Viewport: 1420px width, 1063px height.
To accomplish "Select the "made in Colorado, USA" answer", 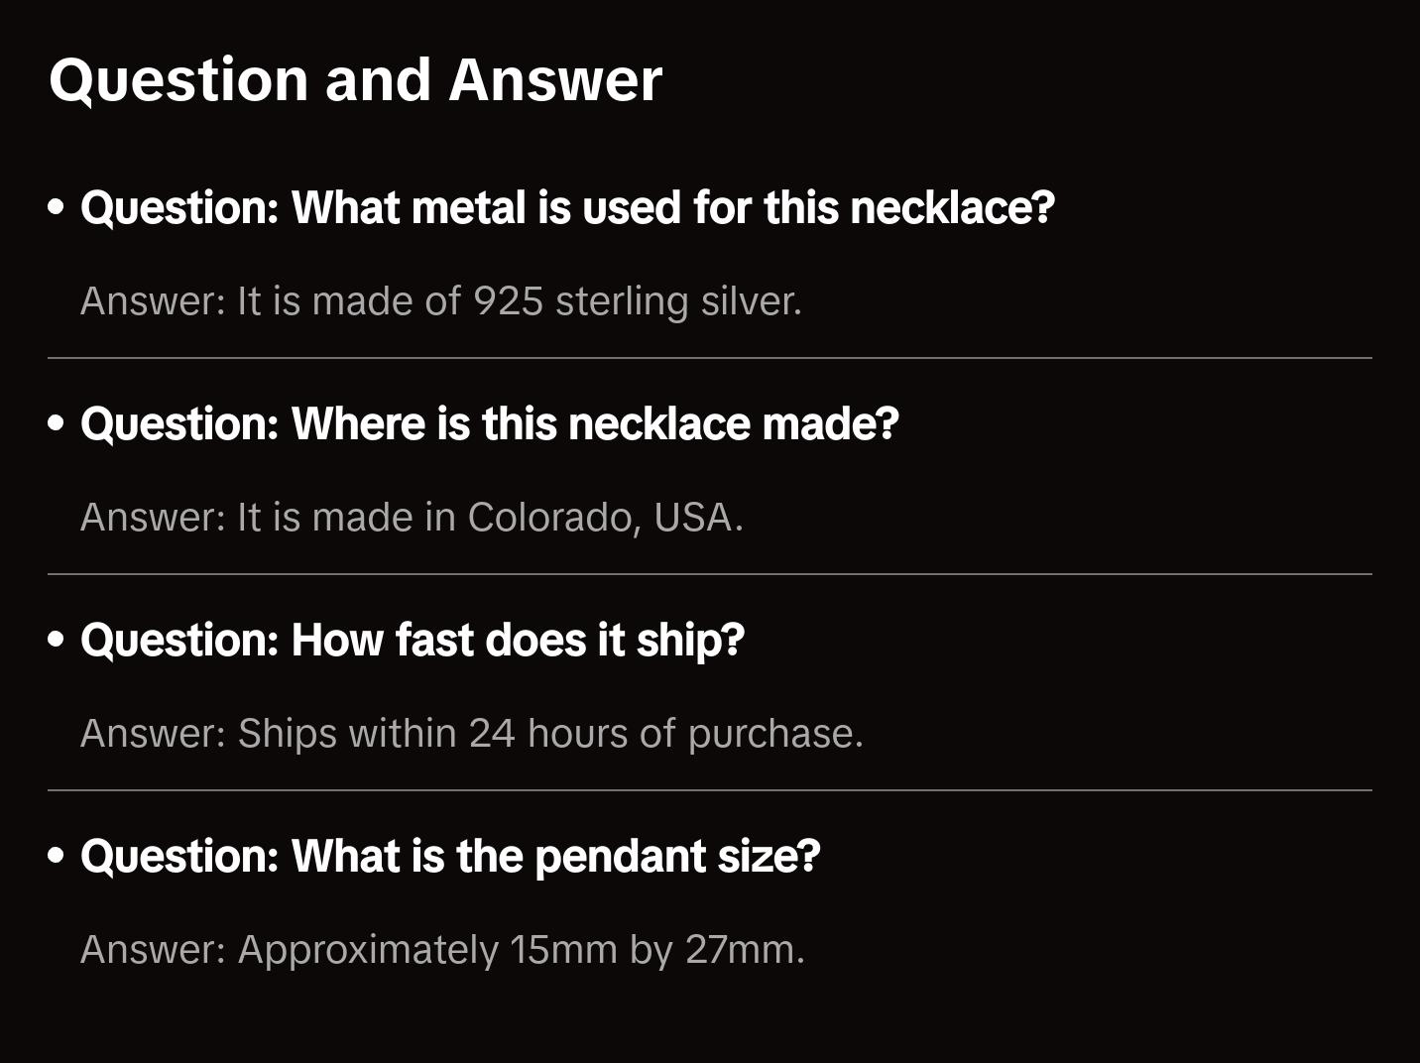I will click(x=412, y=518).
